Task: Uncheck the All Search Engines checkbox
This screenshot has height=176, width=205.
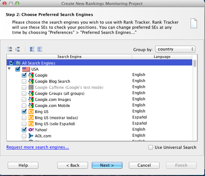Action: (11, 63)
